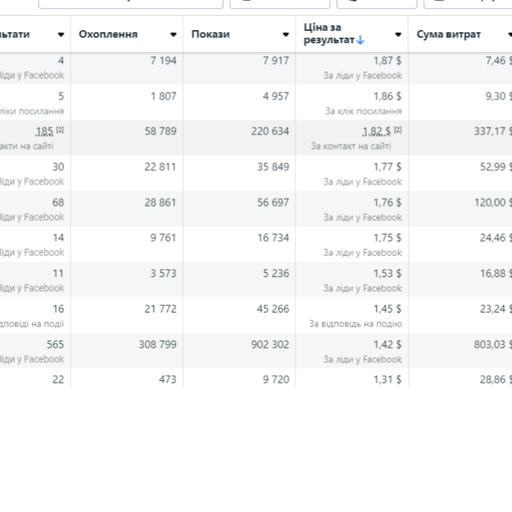Click the reach value 22 811

point(160,167)
